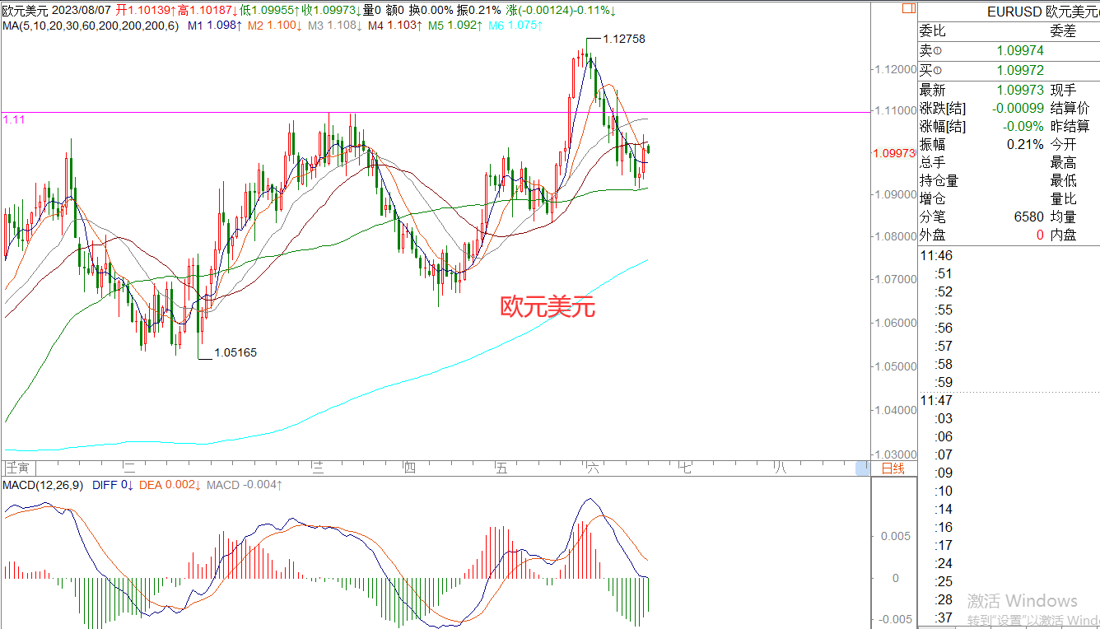Open the MACD(12,26,9) indicator settings

pyautogui.click(x=42, y=485)
